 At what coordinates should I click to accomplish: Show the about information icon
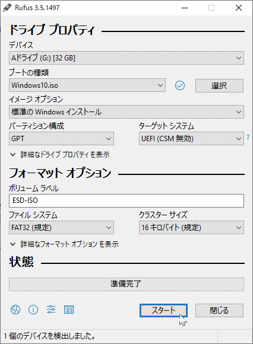tap(33, 310)
